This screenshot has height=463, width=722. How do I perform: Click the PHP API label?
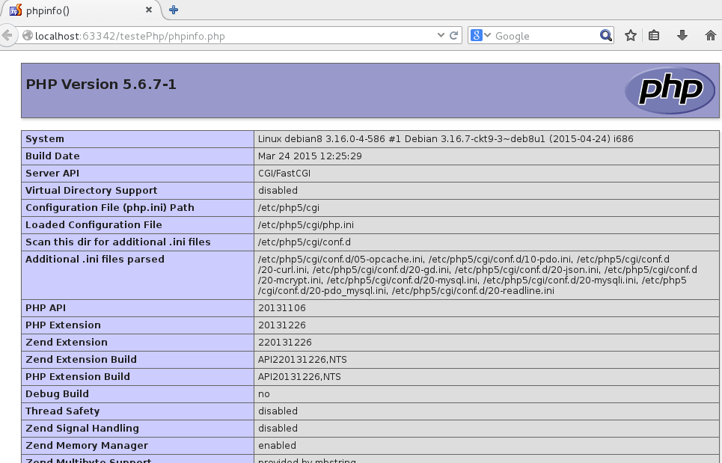click(46, 308)
